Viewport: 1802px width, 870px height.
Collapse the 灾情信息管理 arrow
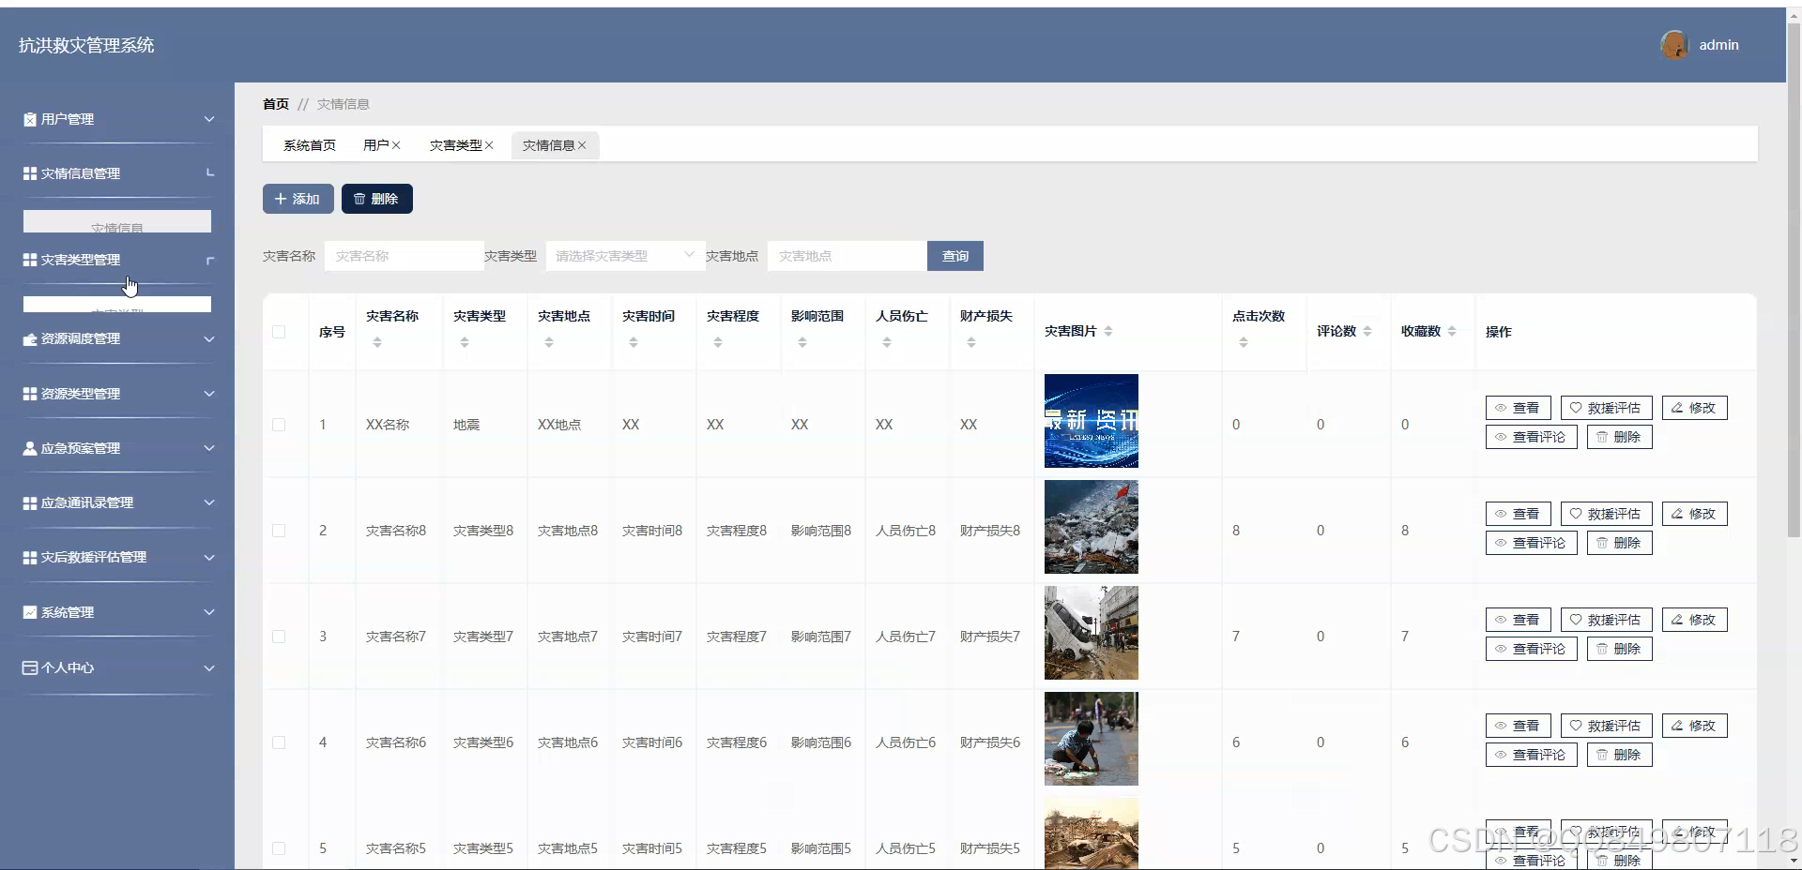(210, 173)
